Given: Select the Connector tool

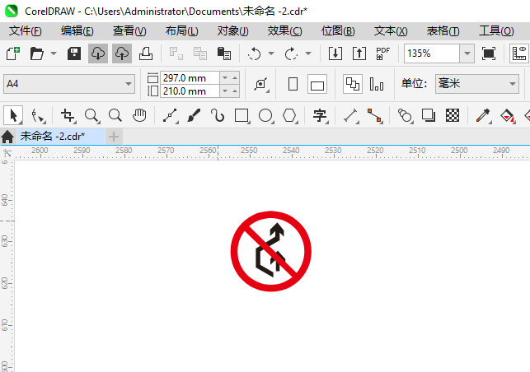Looking at the screenshot, I should [374, 116].
